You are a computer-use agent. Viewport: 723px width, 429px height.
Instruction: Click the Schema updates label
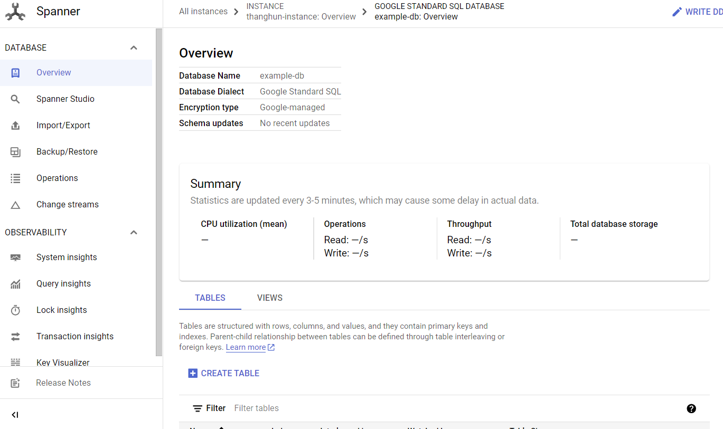tap(211, 123)
